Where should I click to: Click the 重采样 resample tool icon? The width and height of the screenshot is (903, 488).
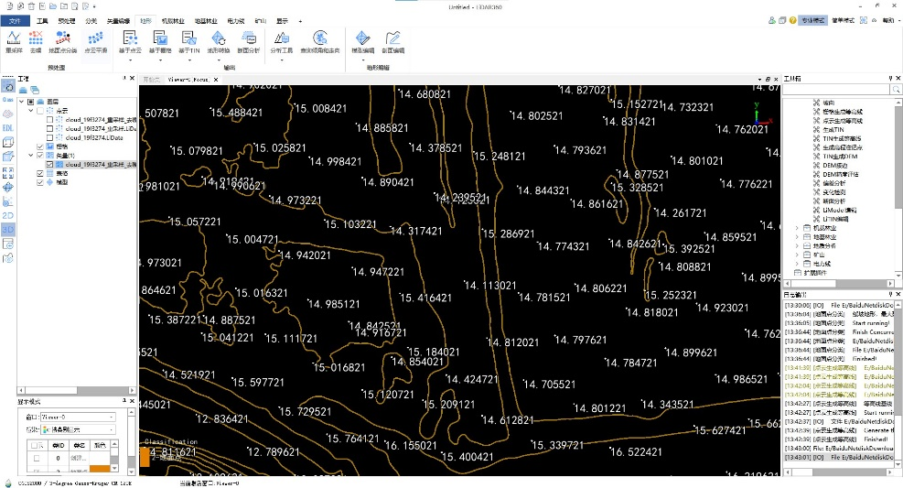[13, 38]
